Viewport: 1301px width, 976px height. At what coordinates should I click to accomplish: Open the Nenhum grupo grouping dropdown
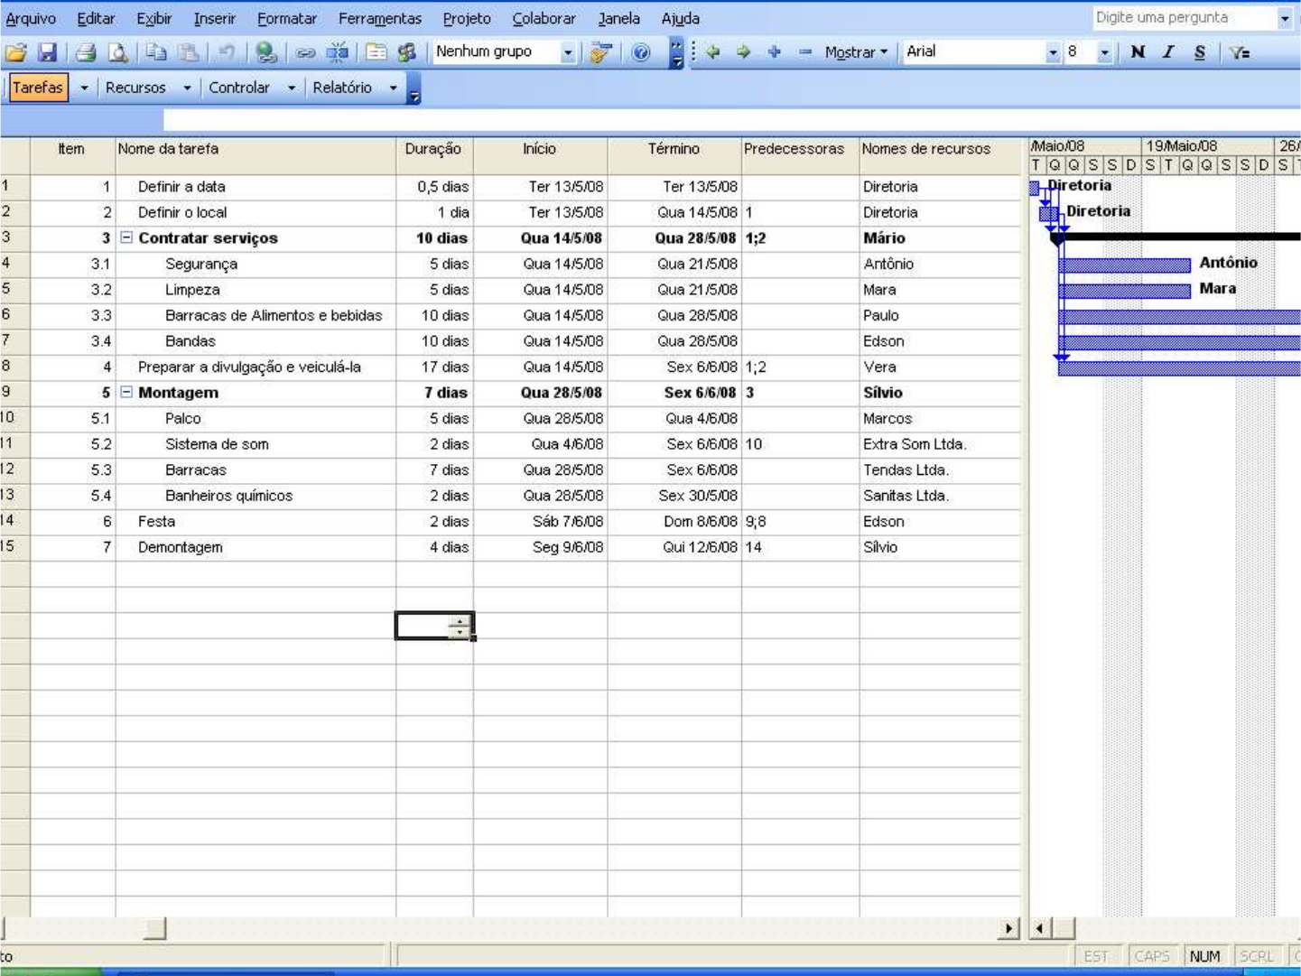568,52
